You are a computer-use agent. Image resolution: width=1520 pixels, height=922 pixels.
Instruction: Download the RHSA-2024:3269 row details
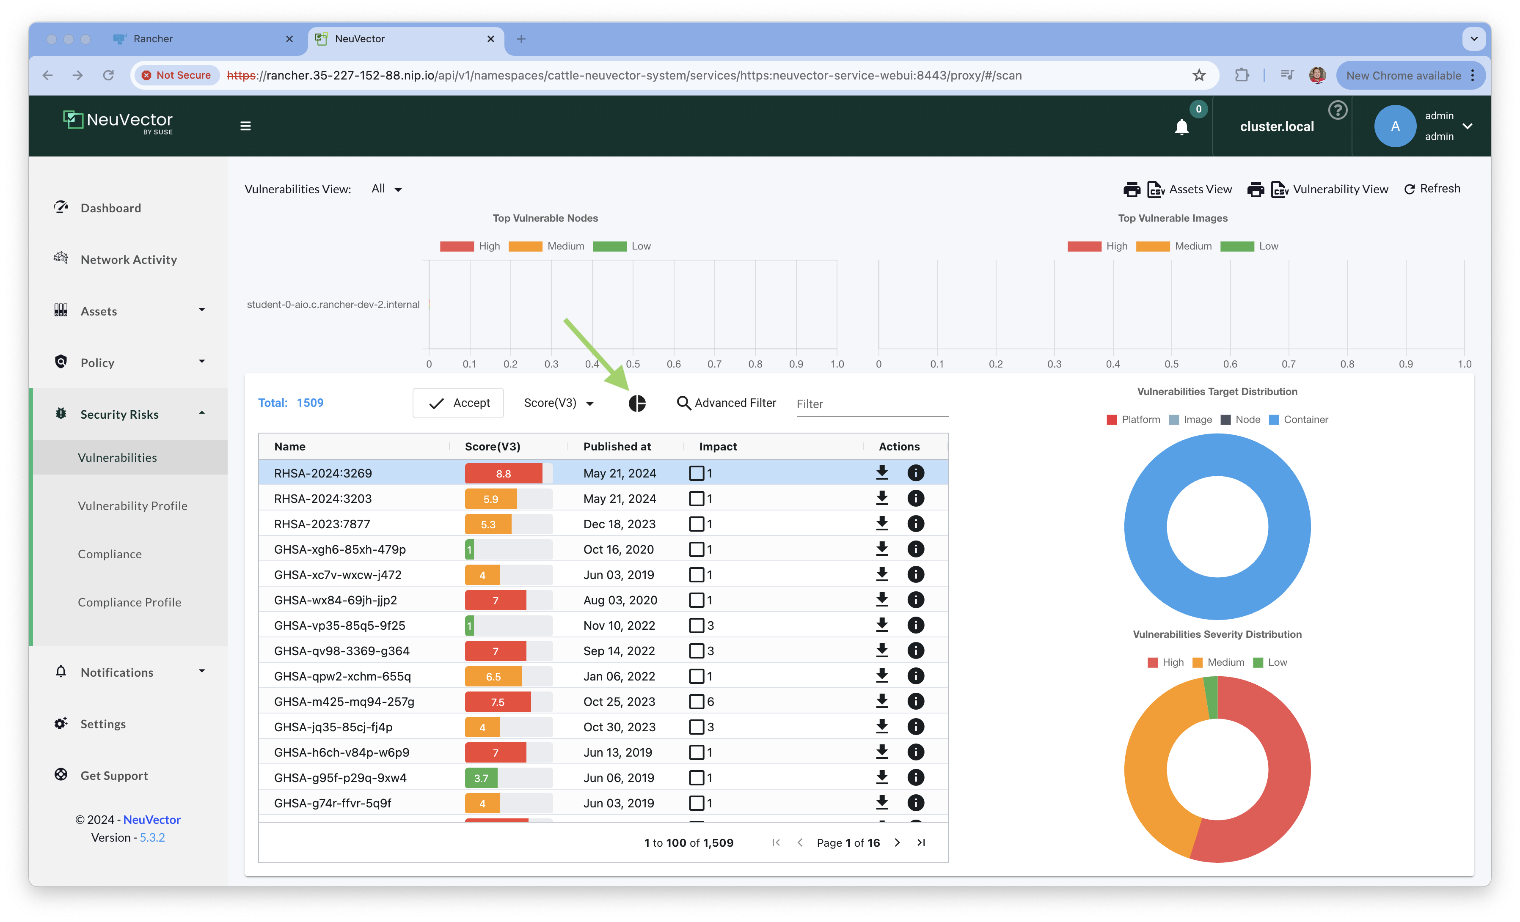point(882,473)
